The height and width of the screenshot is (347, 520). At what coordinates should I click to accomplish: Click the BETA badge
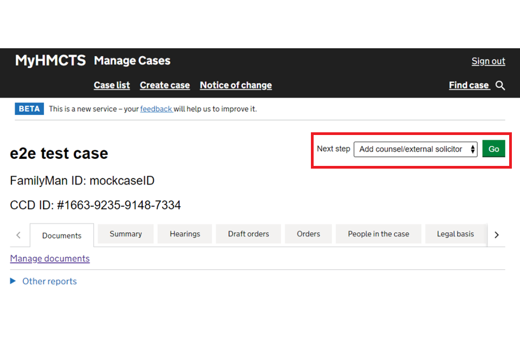[x=29, y=109]
